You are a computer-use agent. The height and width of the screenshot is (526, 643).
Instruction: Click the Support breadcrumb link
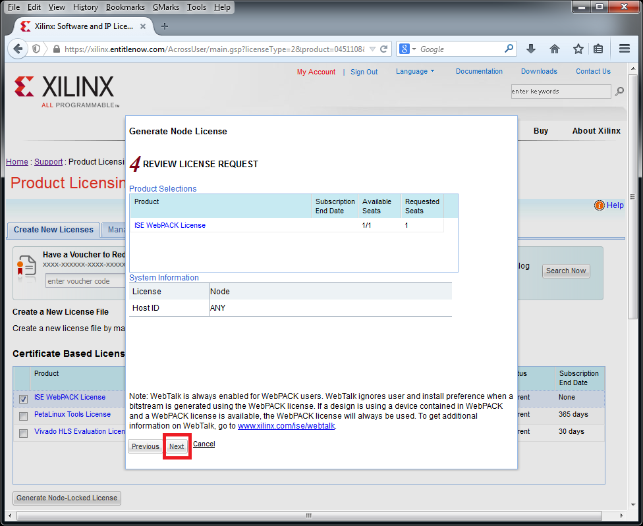(x=48, y=162)
